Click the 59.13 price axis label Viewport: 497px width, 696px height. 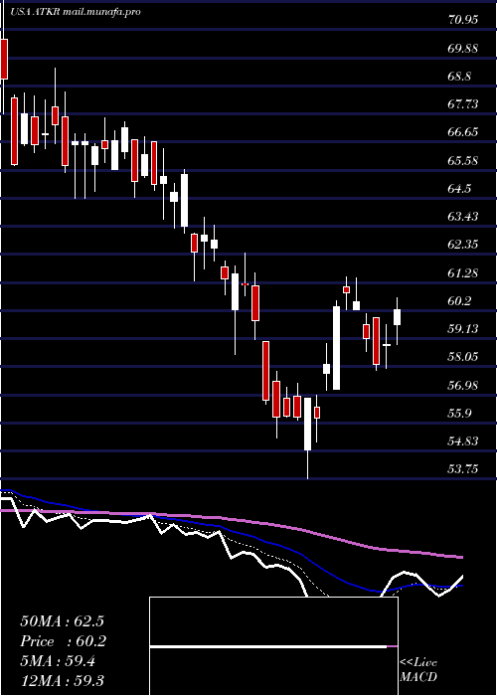coord(463,329)
